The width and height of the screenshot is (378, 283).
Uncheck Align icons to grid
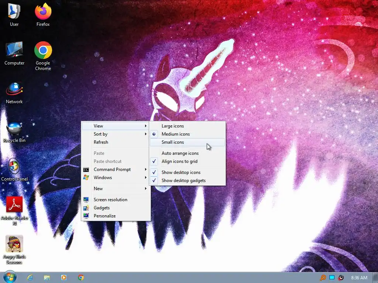187,161
